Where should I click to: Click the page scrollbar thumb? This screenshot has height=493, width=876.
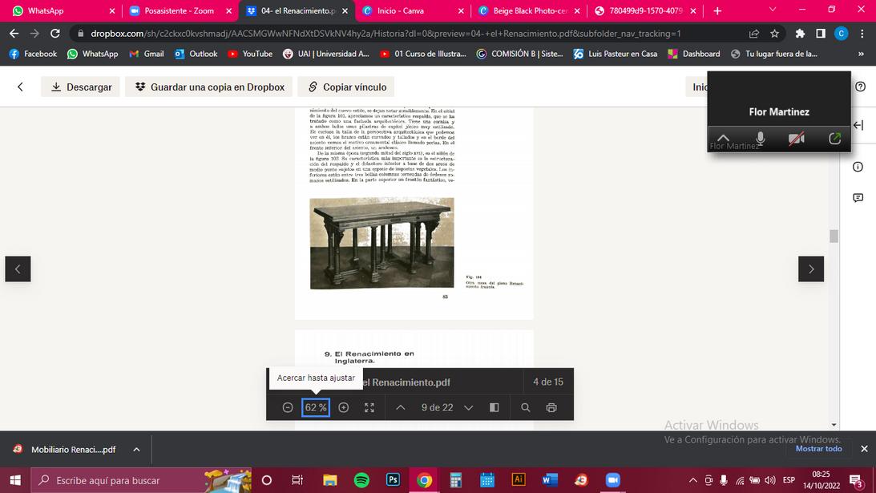point(834,236)
